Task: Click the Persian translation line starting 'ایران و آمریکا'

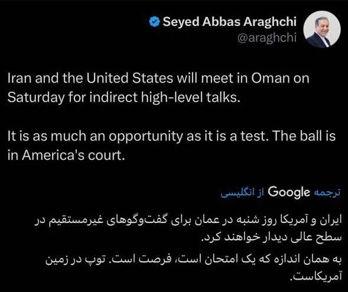Action: pos(188,221)
